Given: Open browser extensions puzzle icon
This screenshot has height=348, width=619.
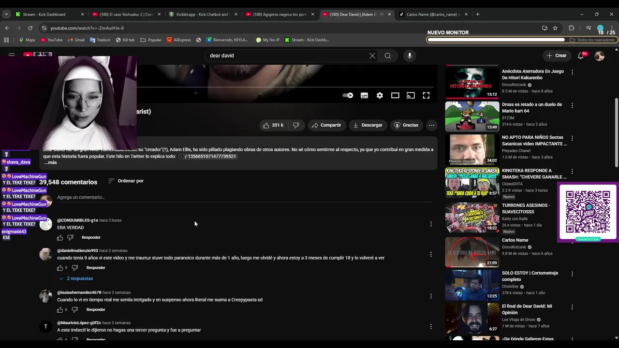Looking at the screenshot, I should (571, 28).
